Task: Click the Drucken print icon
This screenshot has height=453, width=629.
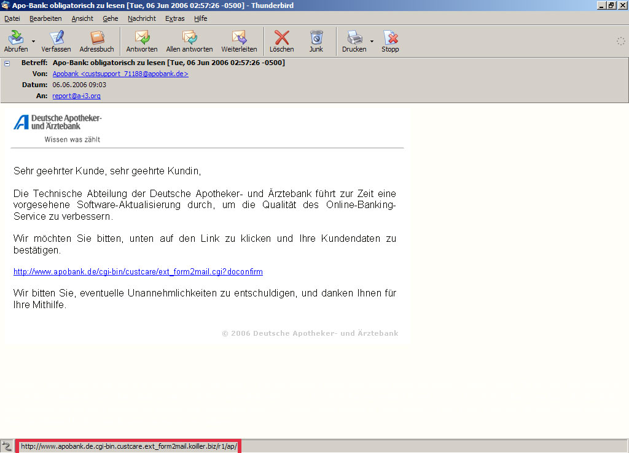Action: coord(354,37)
